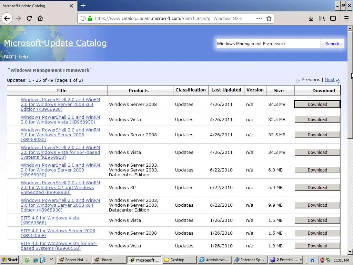Open PowerShell 2.0 XP and Windows Embedded link

click(x=60, y=187)
